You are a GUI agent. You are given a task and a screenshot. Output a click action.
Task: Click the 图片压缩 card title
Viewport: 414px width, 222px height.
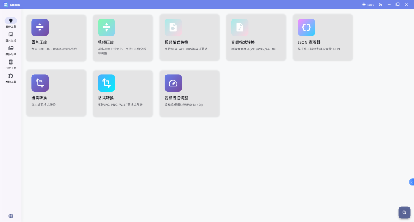39,42
